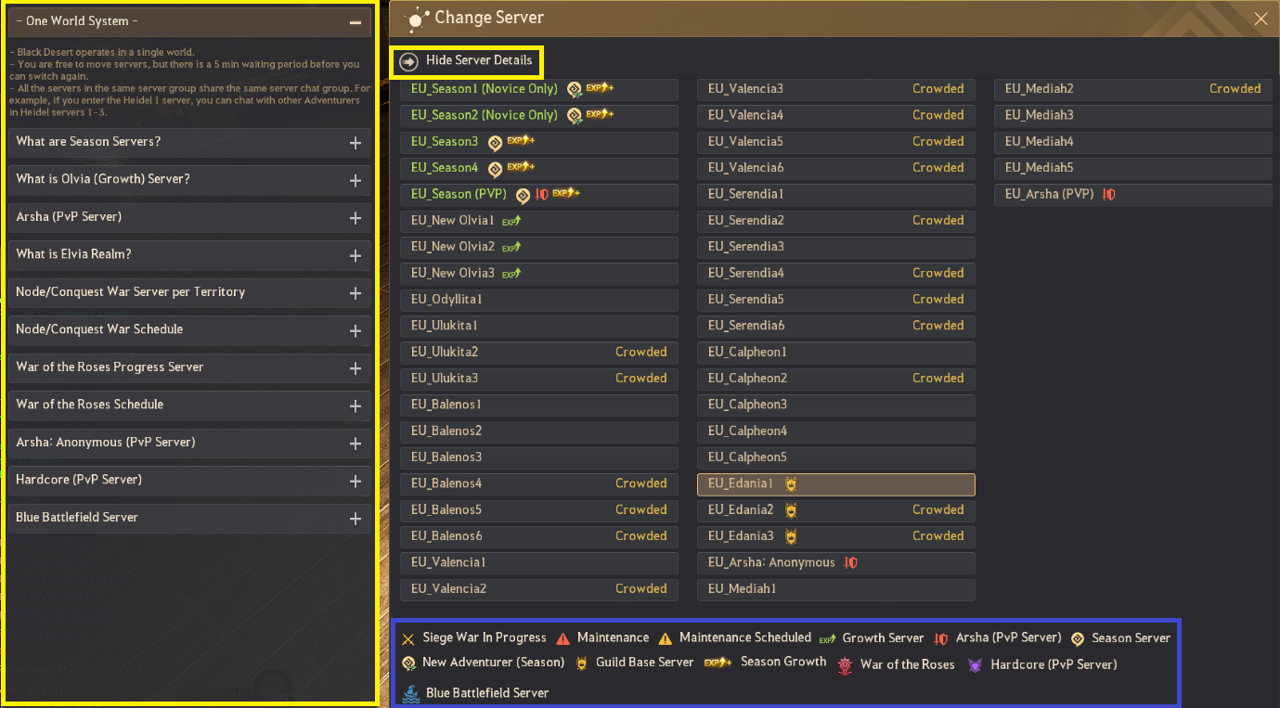Select the EU_Season1 (Novice Only) server
This screenshot has width=1280, height=708.
(x=539, y=89)
